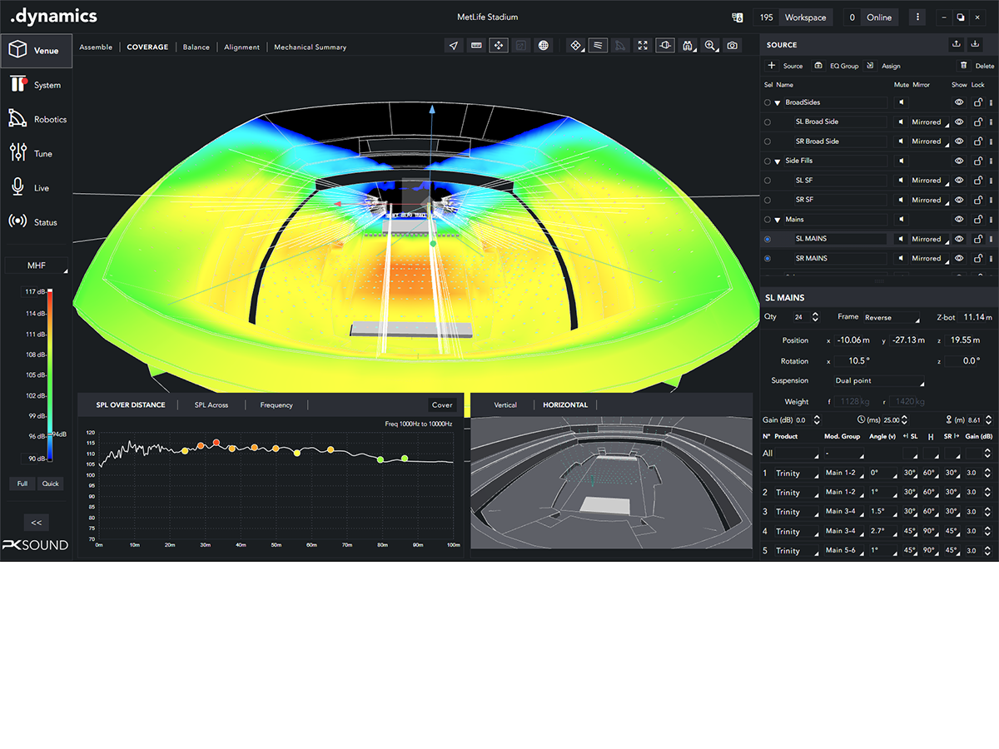
Task: Collapse sidebar with the << button
Action: (36, 523)
